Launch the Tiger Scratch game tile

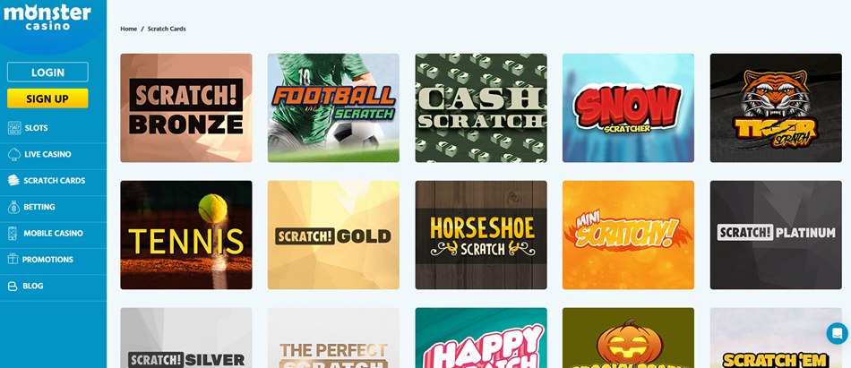click(x=776, y=107)
